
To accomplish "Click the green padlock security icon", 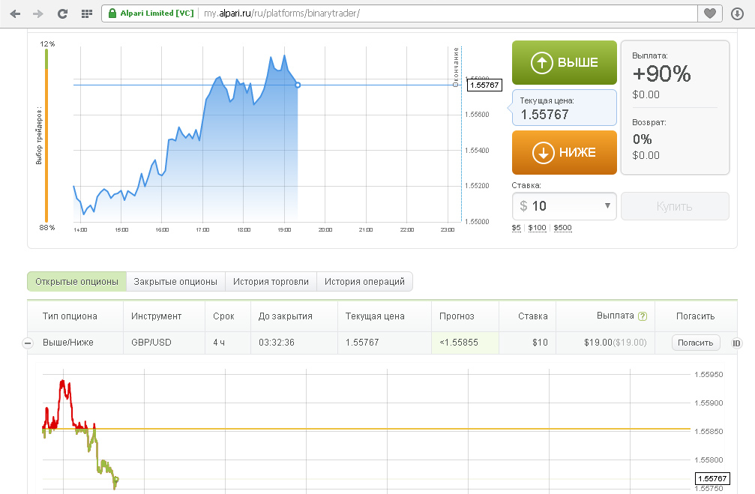I will click(x=112, y=13).
